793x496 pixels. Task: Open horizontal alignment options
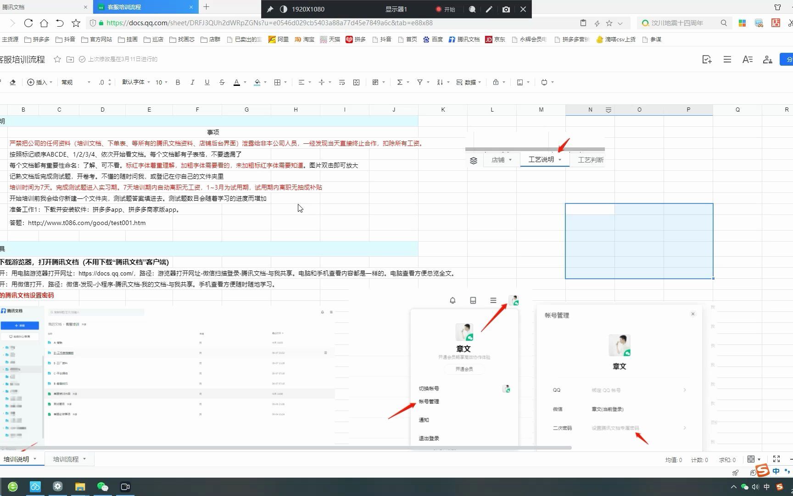(x=302, y=82)
